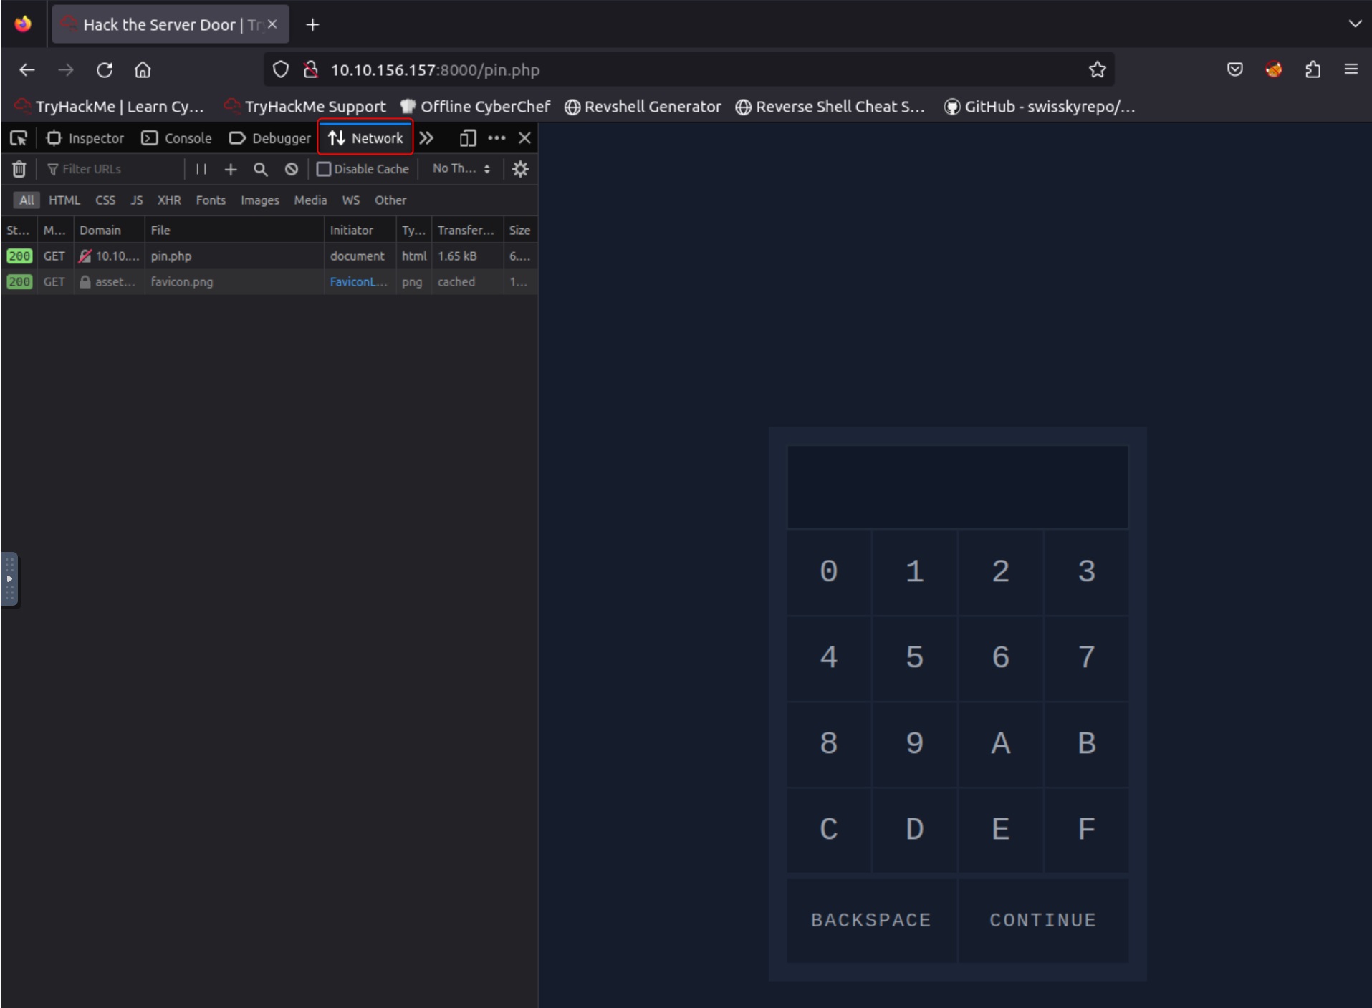Tap keypad letter C

pyautogui.click(x=829, y=829)
